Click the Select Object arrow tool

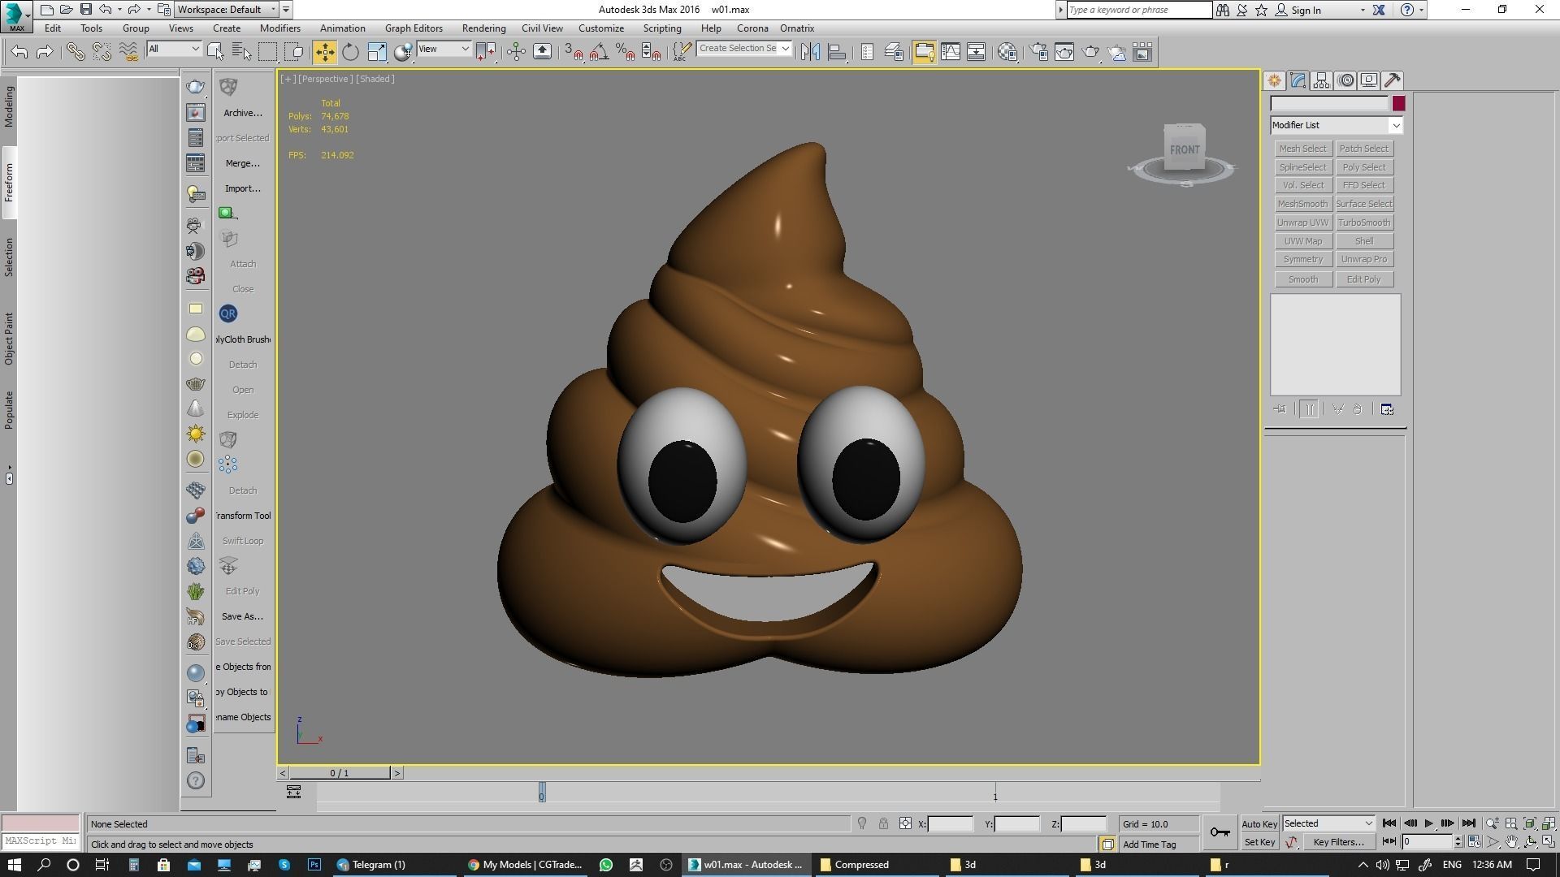(x=215, y=52)
